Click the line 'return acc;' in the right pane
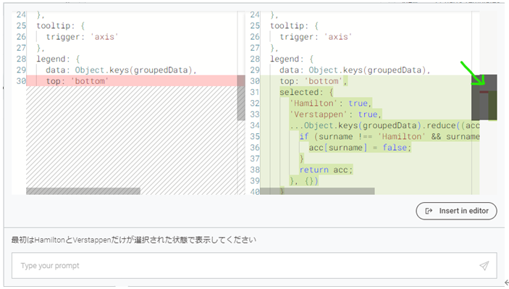The height and width of the screenshot is (289, 509). click(326, 169)
